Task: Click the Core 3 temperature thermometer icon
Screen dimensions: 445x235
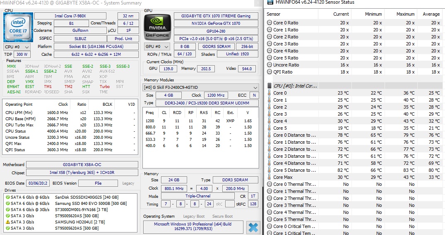Action: (x=269, y=114)
